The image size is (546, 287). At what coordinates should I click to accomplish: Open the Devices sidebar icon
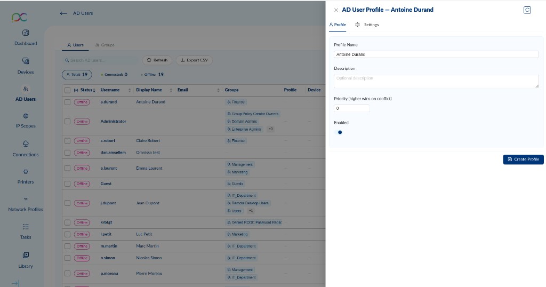click(x=26, y=61)
